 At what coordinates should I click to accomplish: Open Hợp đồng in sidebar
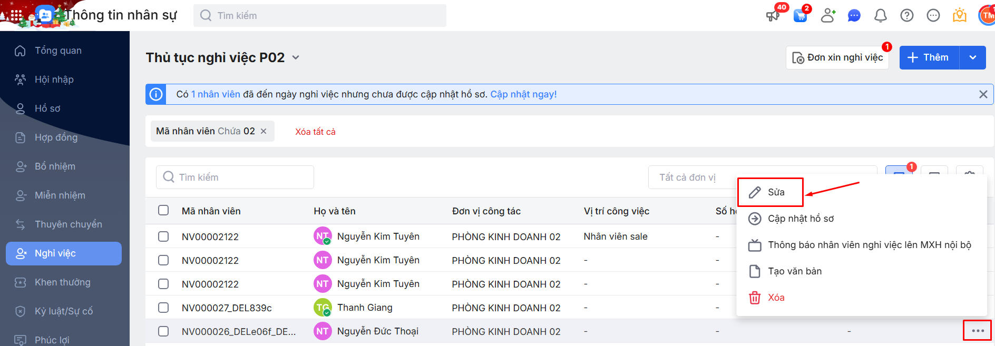64,137
